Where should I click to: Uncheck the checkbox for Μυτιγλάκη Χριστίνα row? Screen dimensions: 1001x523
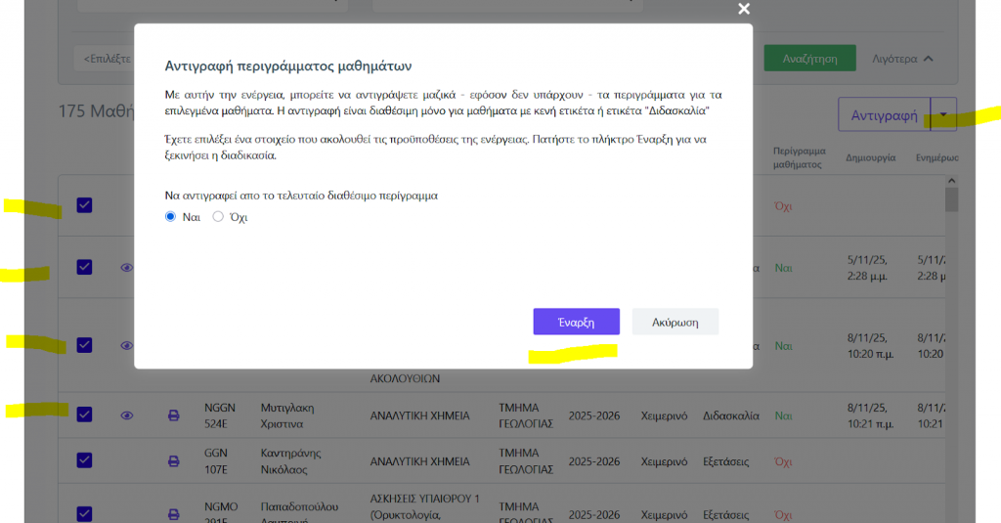click(84, 414)
